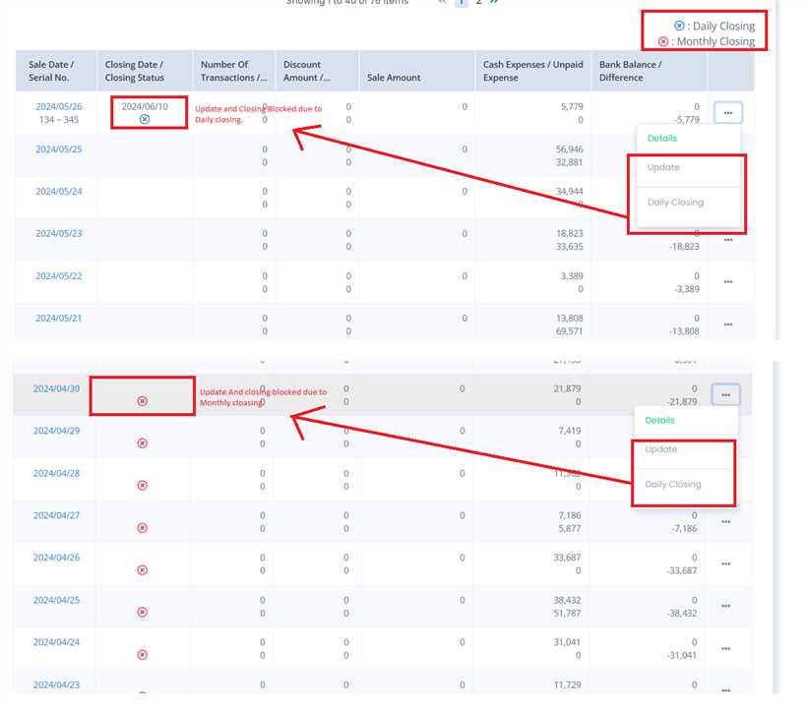This screenshot has height=708, width=808.
Task: Open the three-dot actions menu for 2024/05/22
Action: pos(728,282)
